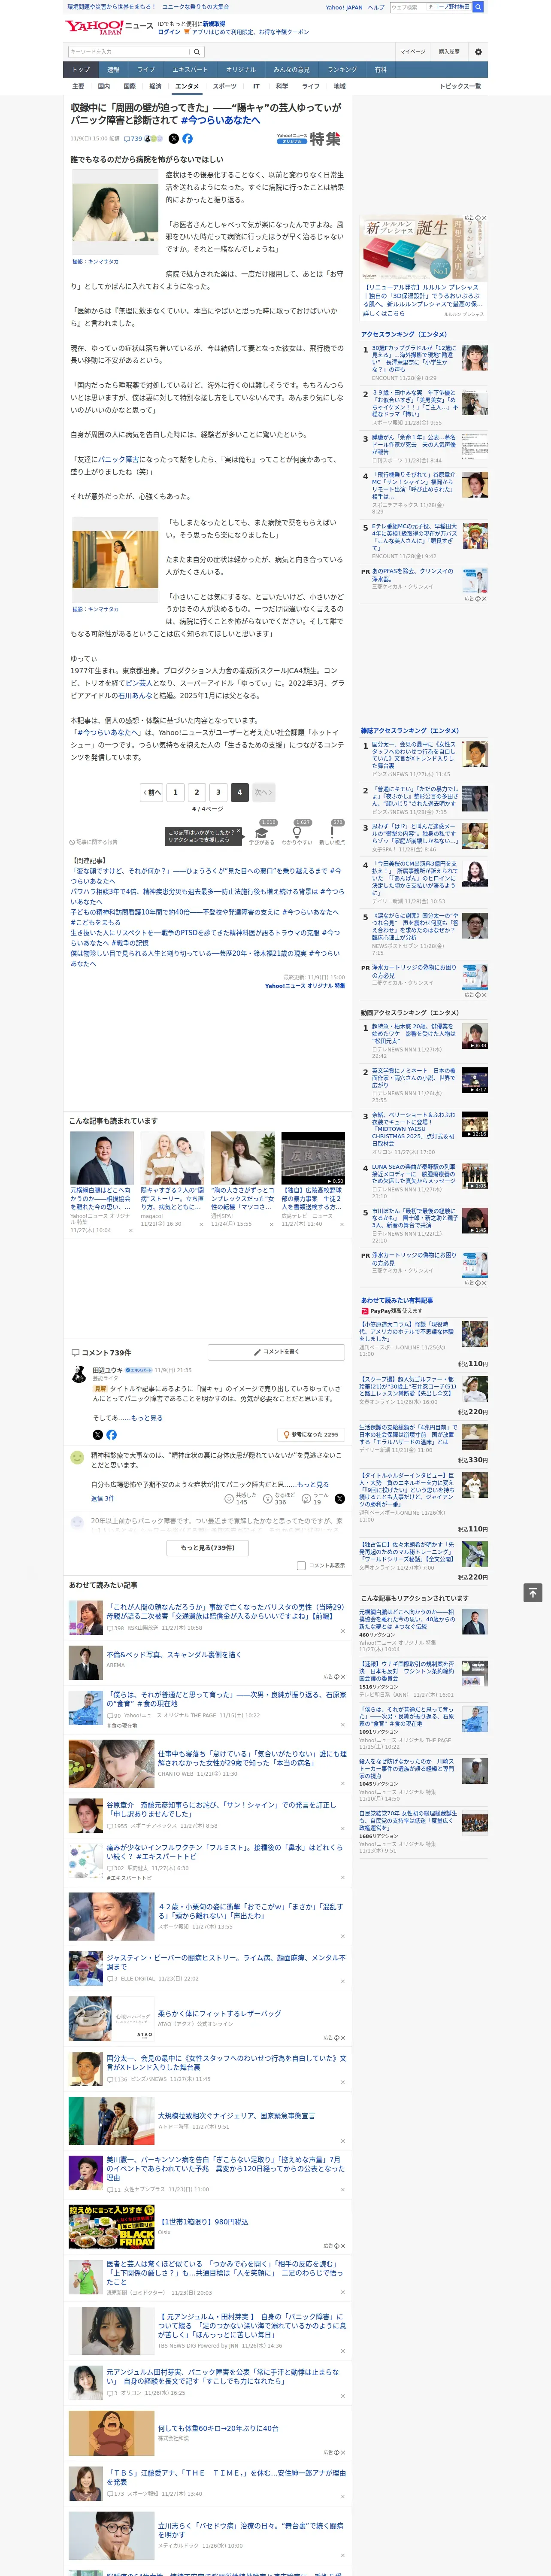
Task: Click the keyword search magnifier button
Action: pos(197,52)
